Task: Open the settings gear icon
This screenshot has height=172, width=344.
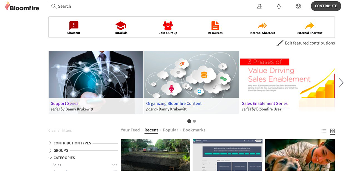Action: point(298,6)
